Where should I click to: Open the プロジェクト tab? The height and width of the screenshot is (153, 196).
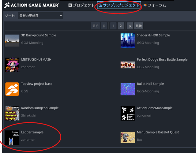tap(81, 5)
